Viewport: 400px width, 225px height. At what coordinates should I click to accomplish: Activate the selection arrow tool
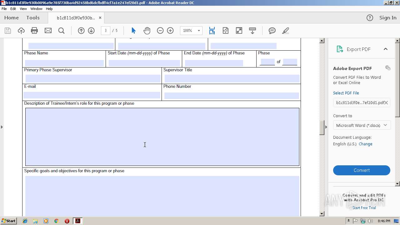(133, 31)
